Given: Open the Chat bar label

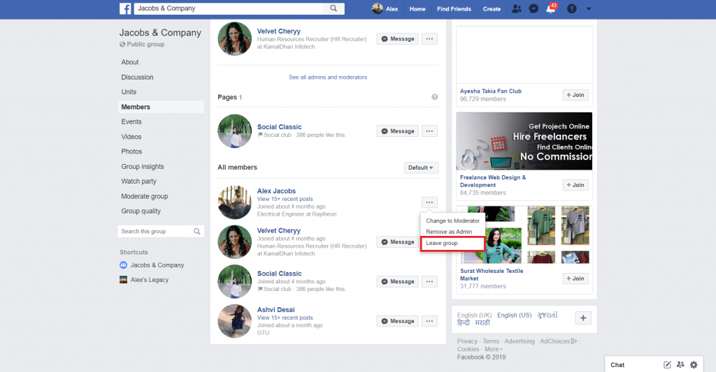Looking at the screenshot, I should click(617, 365).
